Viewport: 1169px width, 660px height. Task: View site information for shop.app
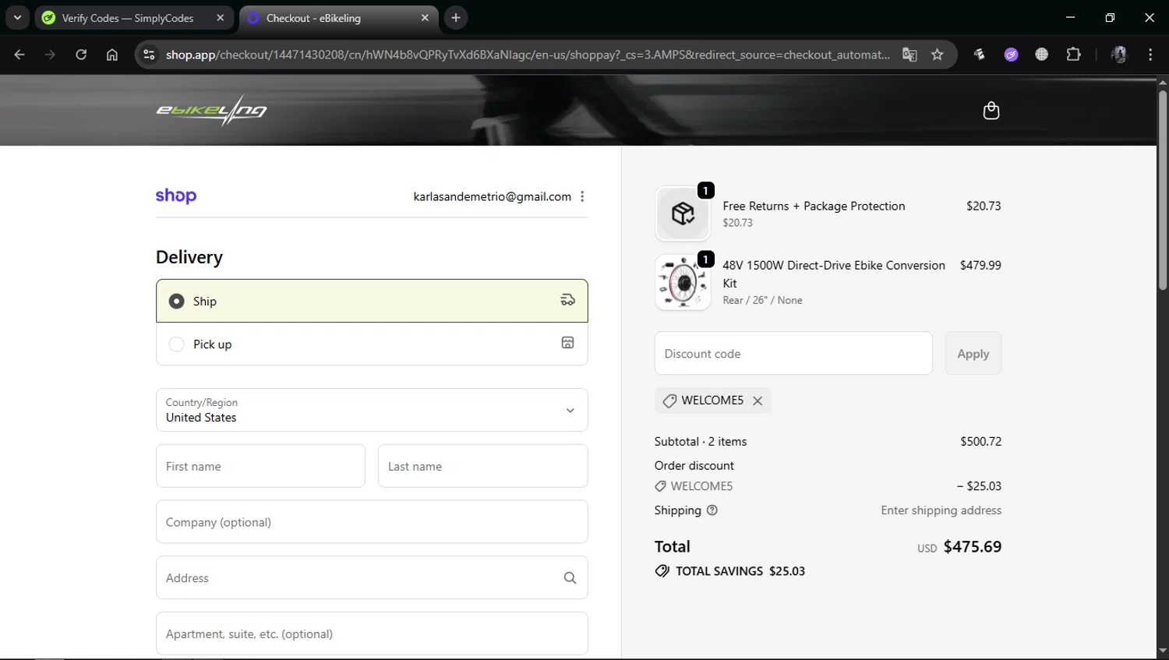(150, 55)
